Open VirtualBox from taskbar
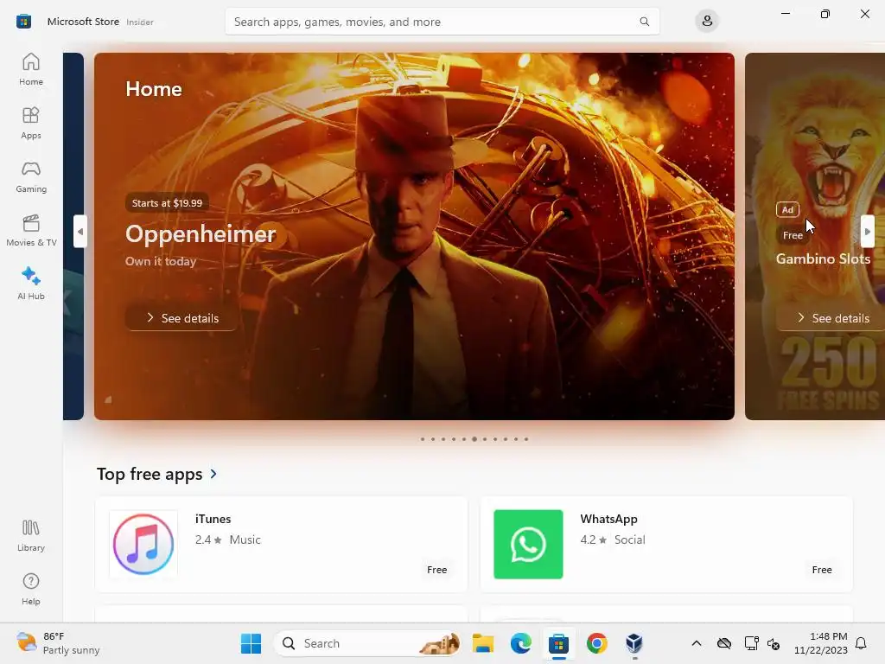This screenshot has width=885, height=664. click(x=634, y=643)
